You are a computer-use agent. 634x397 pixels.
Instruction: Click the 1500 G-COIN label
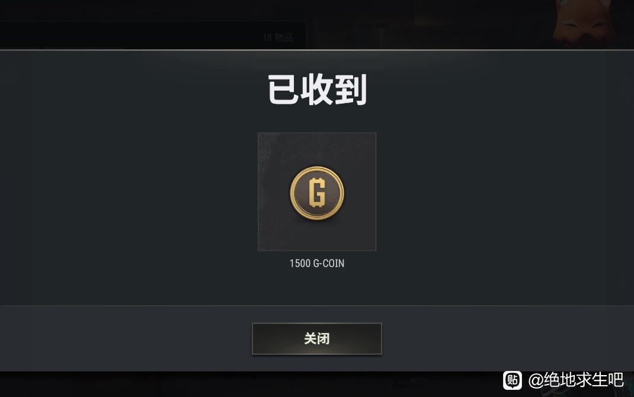[x=317, y=264]
